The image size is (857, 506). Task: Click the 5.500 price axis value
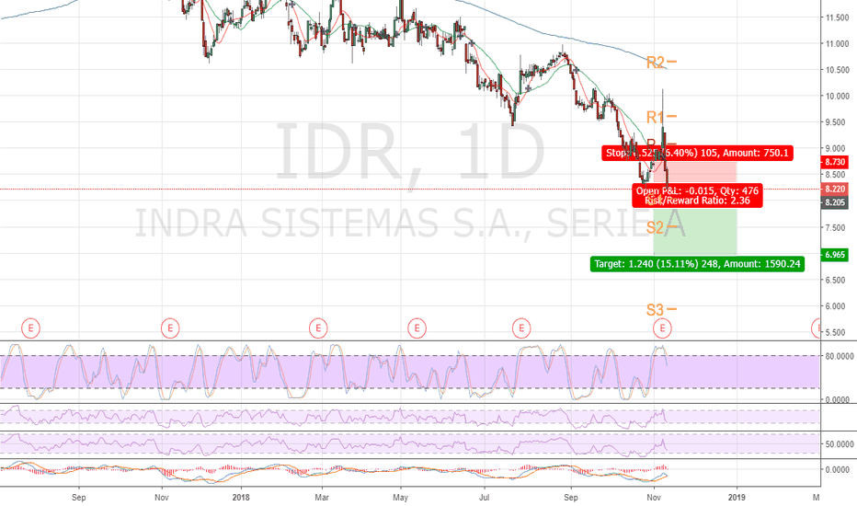pyautogui.click(x=838, y=333)
